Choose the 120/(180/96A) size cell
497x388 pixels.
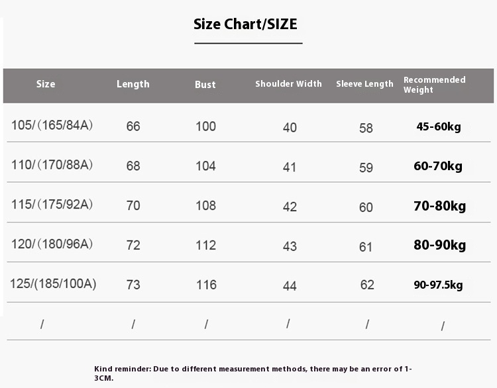pyautogui.click(x=52, y=244)
